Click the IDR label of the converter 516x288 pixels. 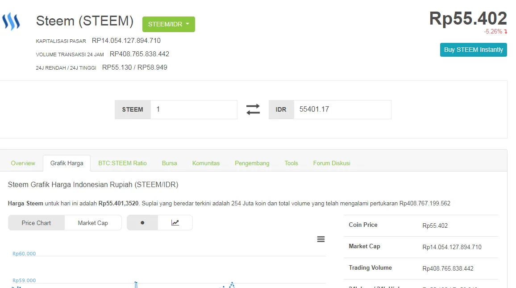281,109
